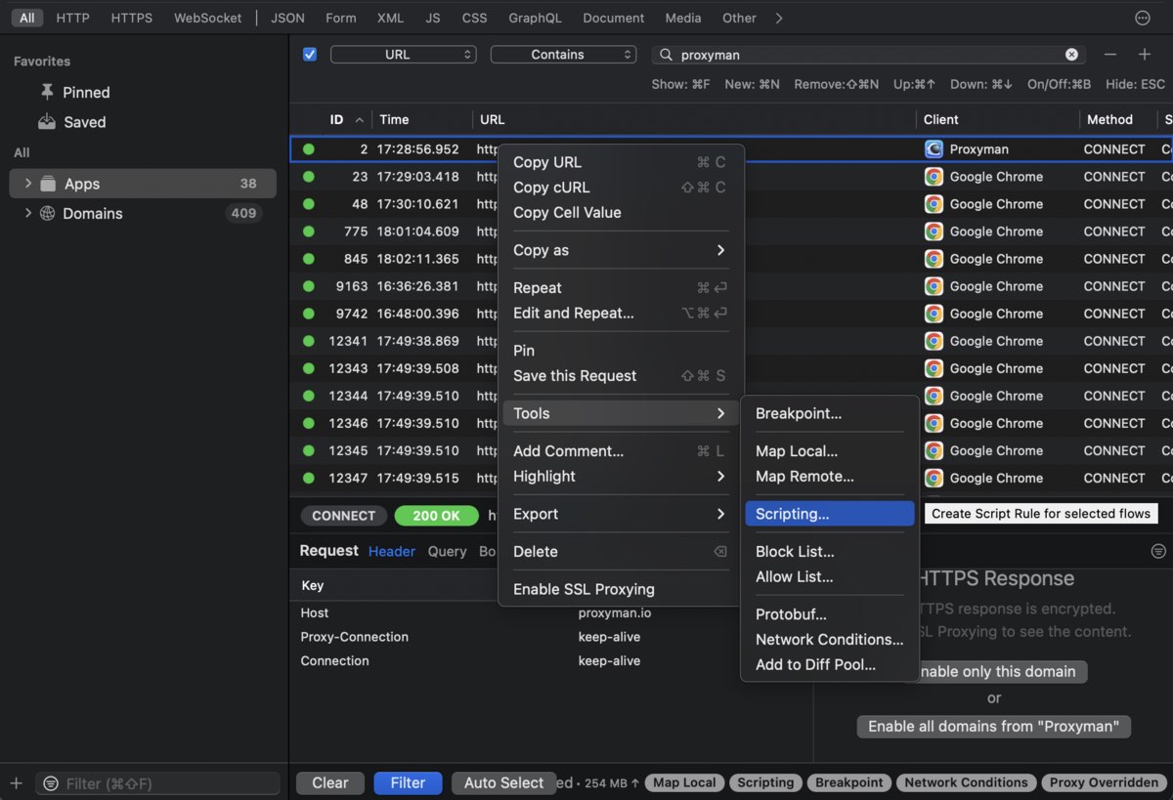Click the filter icon inside the bottom Filter field
This screenshot has width=1173, height=800.
point(51,783)
